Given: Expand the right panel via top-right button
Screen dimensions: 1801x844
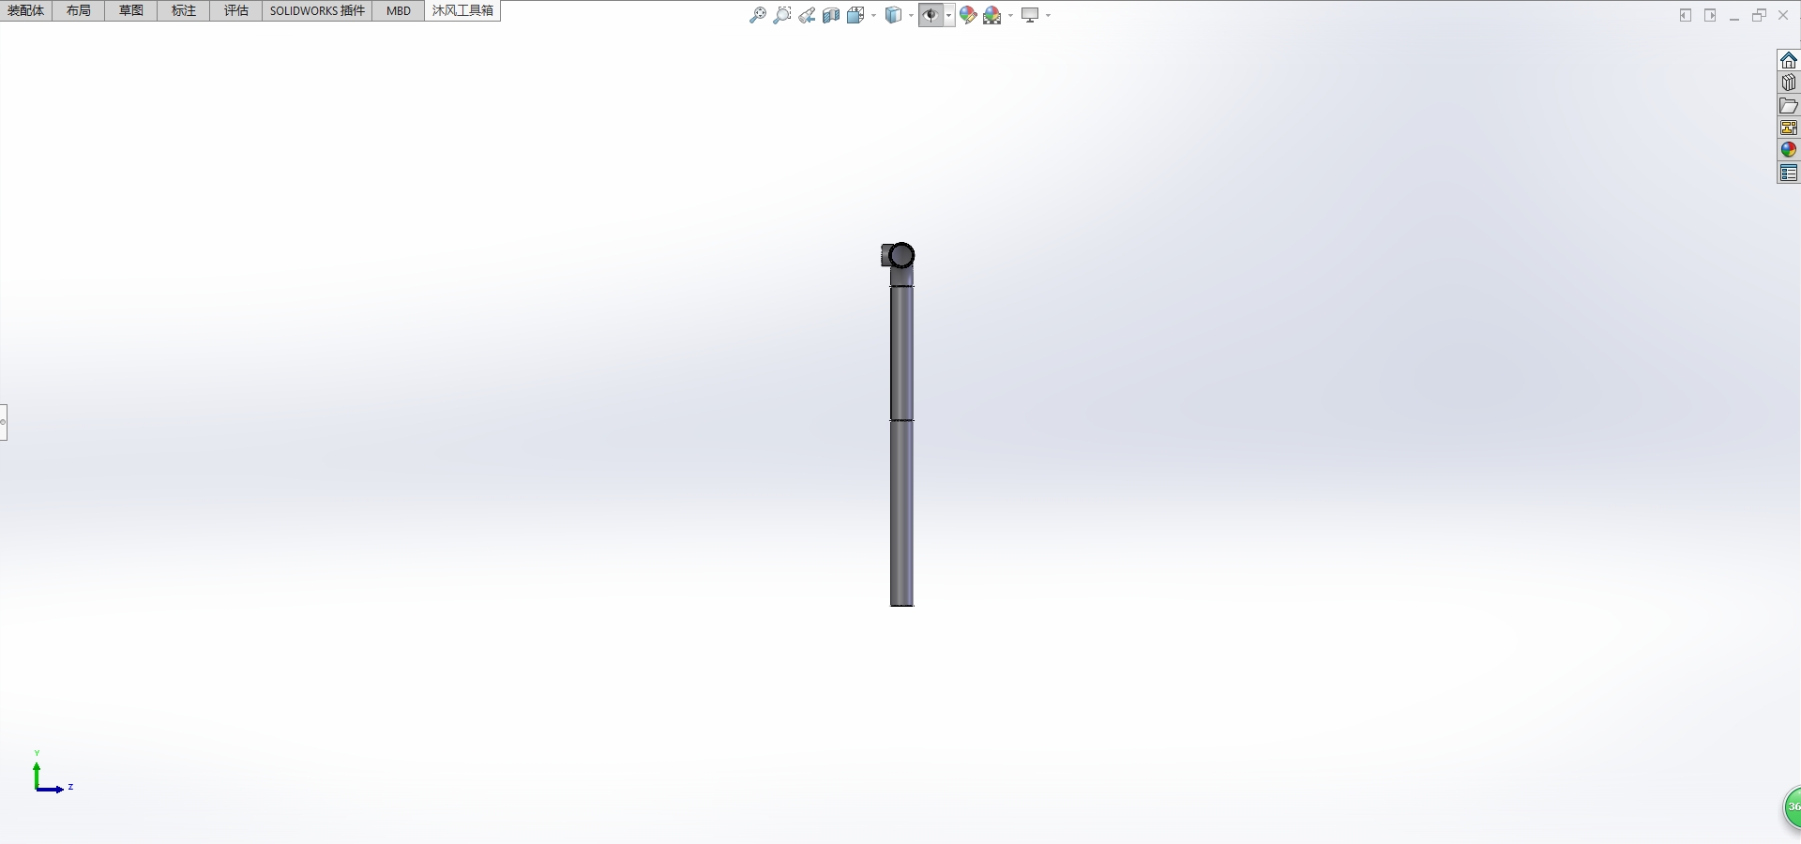Looking at the screenshot, I should click(1710, 15).
